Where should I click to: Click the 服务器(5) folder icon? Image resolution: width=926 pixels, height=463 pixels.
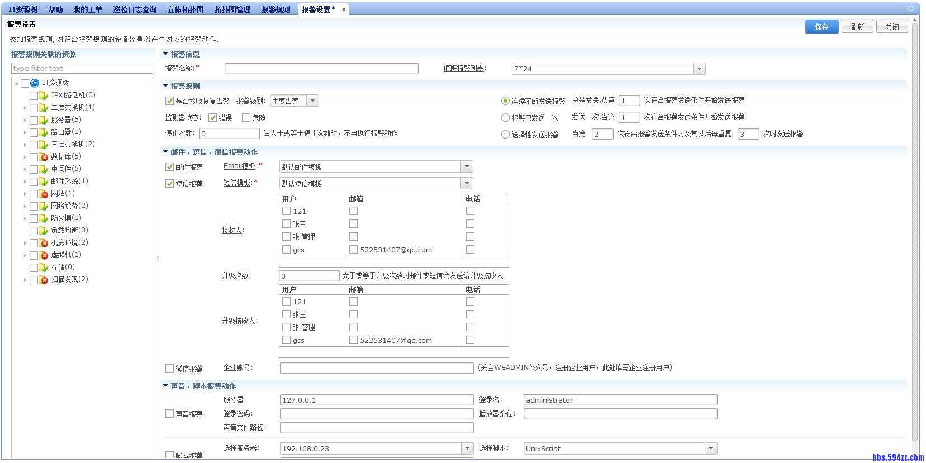tap(44, 120)
